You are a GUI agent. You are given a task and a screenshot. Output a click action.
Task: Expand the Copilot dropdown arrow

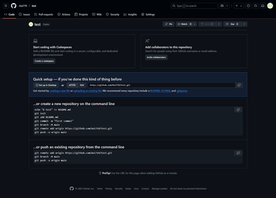tap(227, 6)
